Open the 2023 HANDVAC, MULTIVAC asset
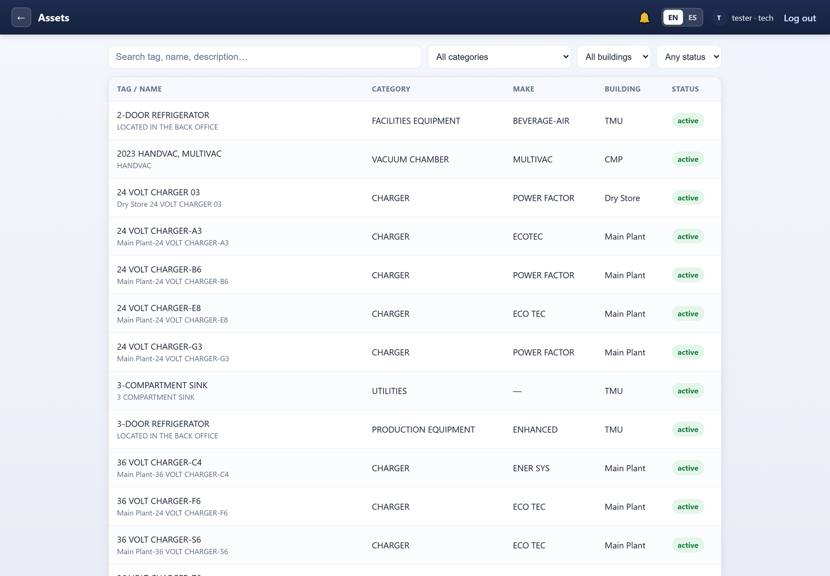 pos(415,159)
